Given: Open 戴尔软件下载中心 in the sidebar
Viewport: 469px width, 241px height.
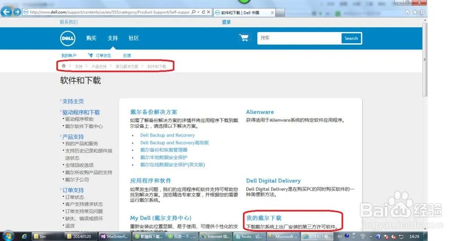Looking at the screenshot, I should 84,126.
